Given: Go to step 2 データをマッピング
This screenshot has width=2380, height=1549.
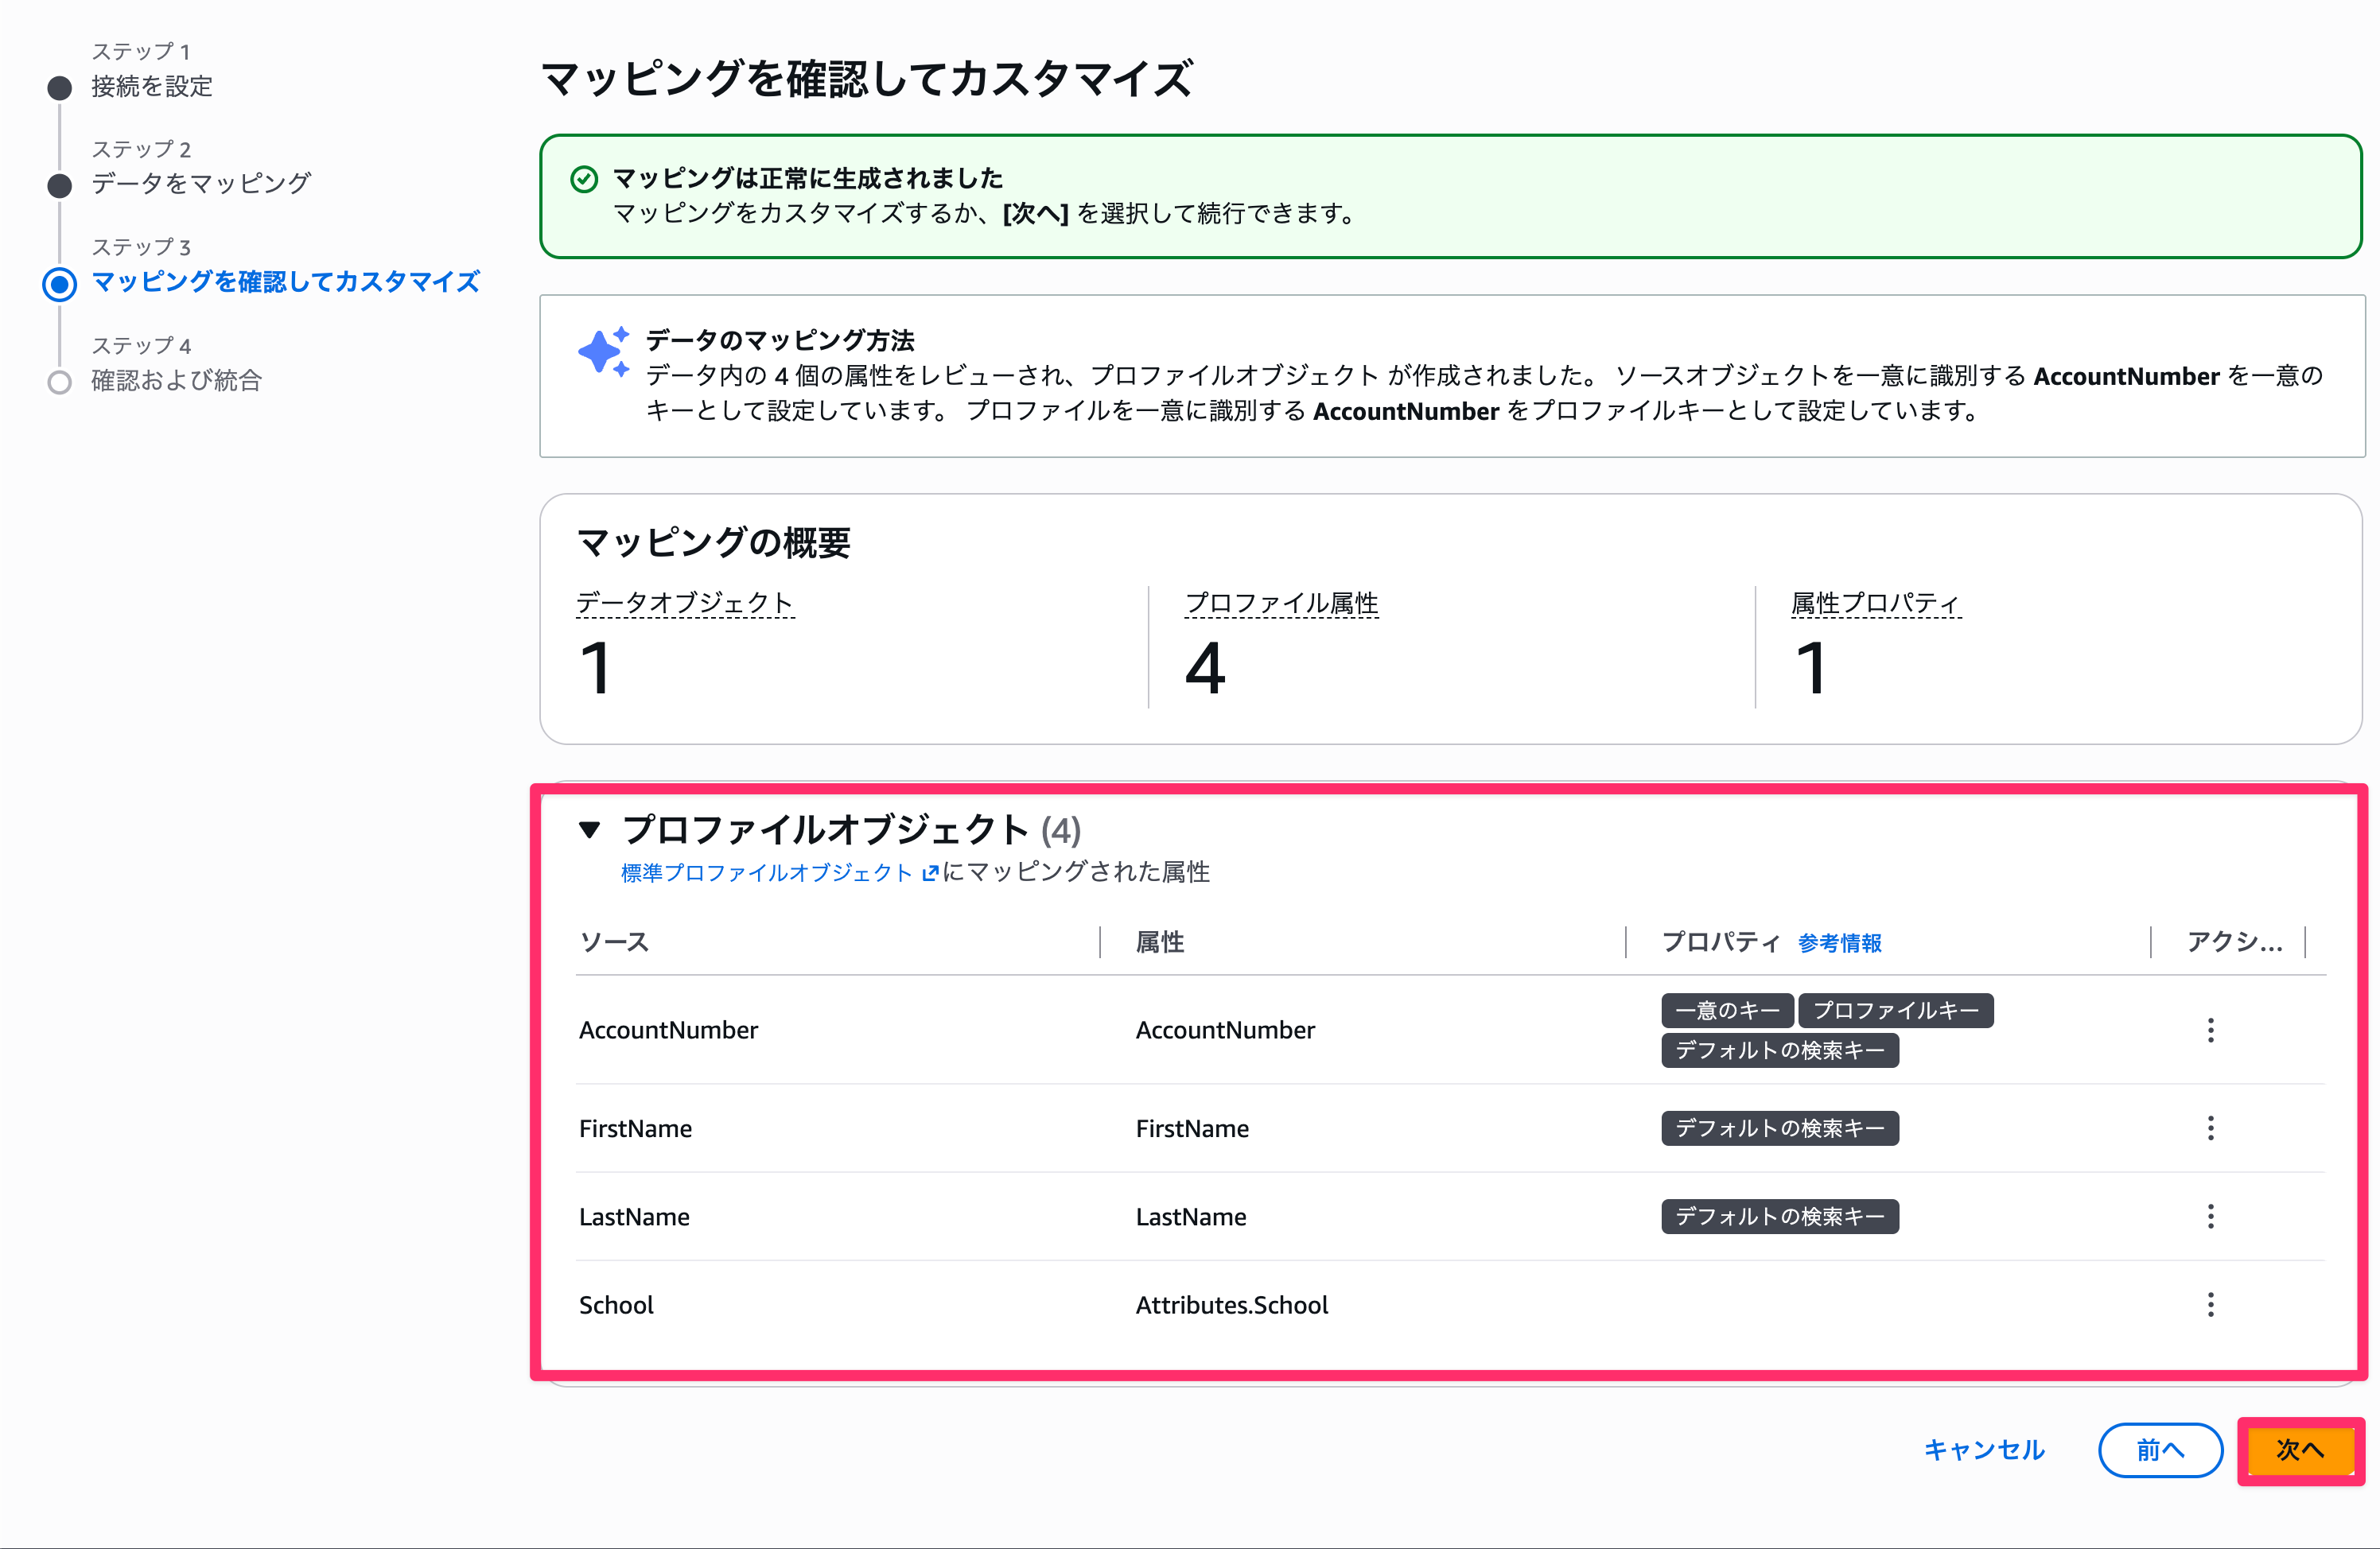Looking at the screenshot, I should pos(201,184).
